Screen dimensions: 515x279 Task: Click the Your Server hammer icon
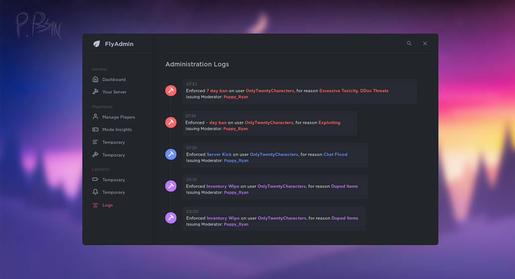tap(95, 92)
